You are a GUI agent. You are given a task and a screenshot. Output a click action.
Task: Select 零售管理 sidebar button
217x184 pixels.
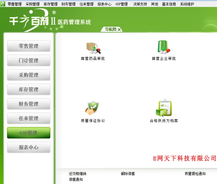coord(29,46)
